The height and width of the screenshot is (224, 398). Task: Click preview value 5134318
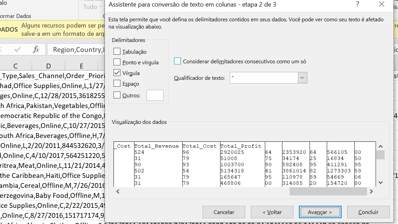(x=232, y=171)
